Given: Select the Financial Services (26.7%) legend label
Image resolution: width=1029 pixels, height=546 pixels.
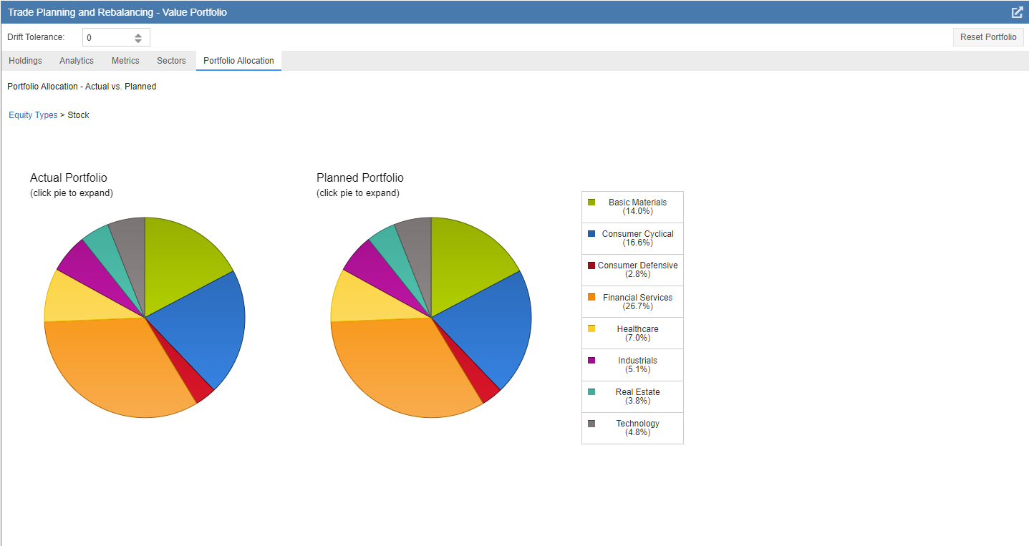Looking at the screenshot, I should 637,302.
